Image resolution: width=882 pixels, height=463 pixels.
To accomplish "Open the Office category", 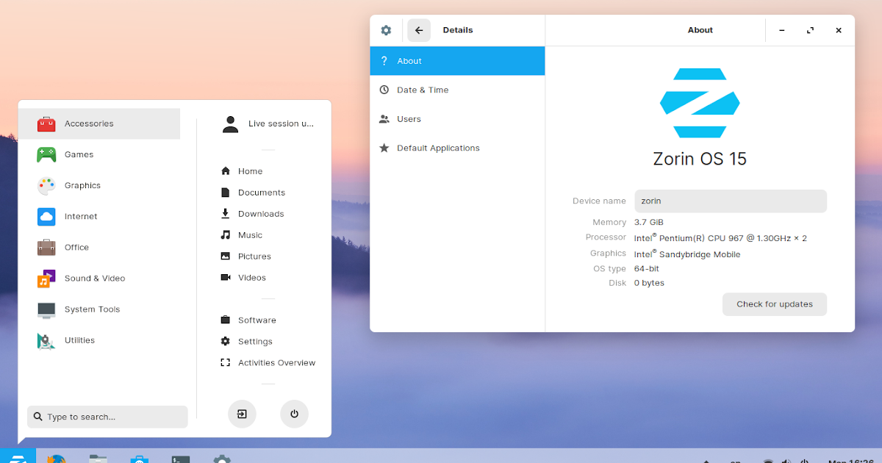I will (99, 247).
